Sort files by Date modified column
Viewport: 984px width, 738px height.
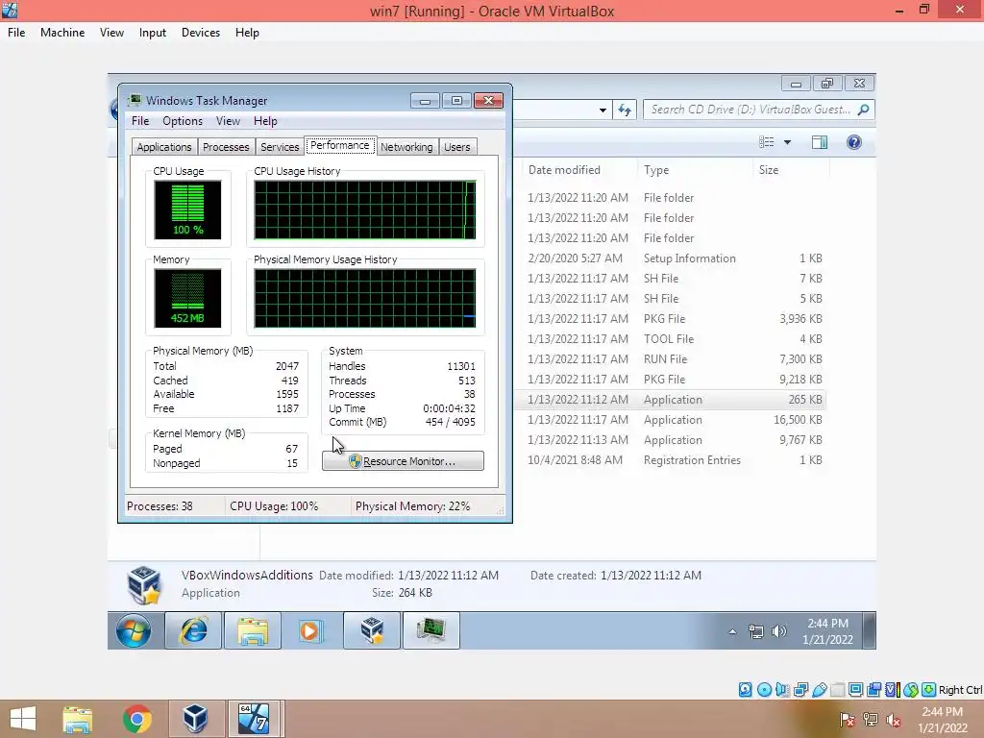(564, 170)
